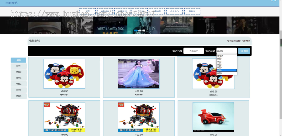Select the first carousel indicator dot
282x136 pixels.
click(136, 31)
